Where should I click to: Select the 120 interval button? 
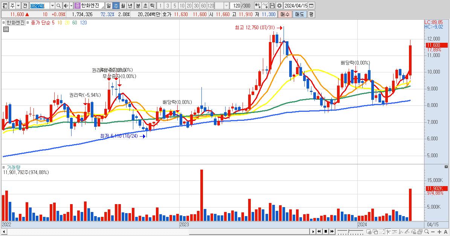coord(211,5)
